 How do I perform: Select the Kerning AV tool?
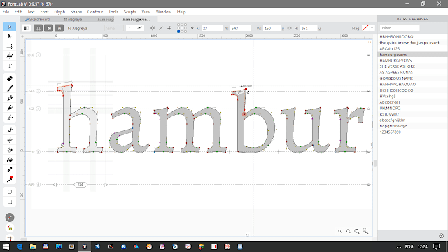pos(10,56)
